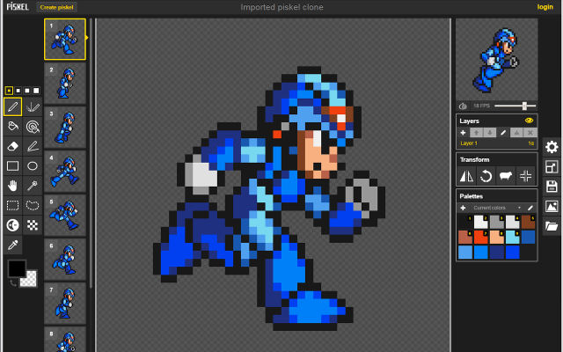This screenshot has width=563, height=352.
Task: Add a new layer with plus icon
Action: 463,133
